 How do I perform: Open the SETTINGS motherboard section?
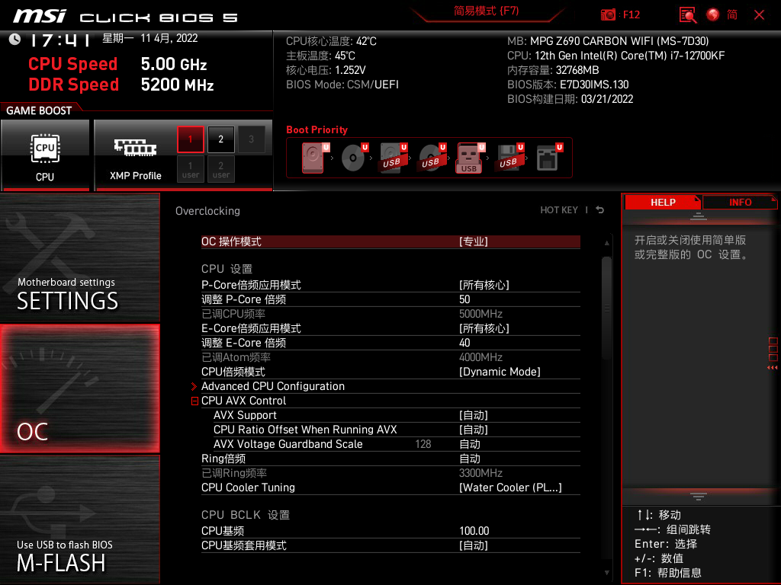click(79, 257)
